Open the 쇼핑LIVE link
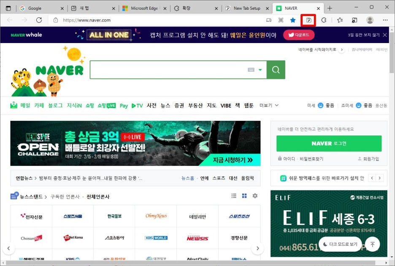The height and width of the screenshot is (266, 395). pos(107,106)
